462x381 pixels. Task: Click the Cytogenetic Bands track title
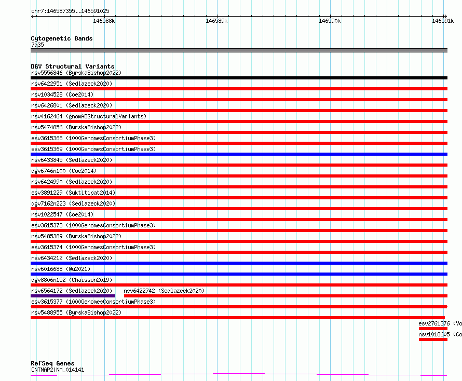(62, 38)
